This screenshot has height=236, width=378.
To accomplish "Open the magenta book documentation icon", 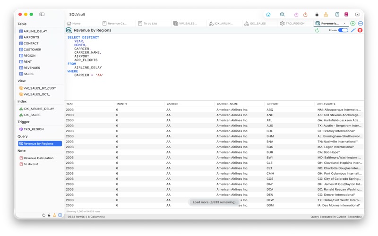I will 346,15.
